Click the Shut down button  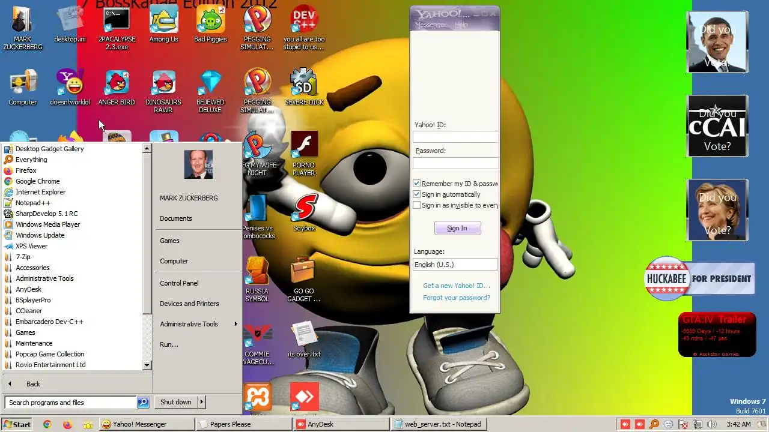coord(176,402)
